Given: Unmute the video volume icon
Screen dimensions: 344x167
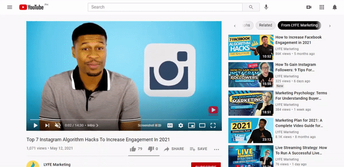Looking at the screenshot, I should point(57,125).
